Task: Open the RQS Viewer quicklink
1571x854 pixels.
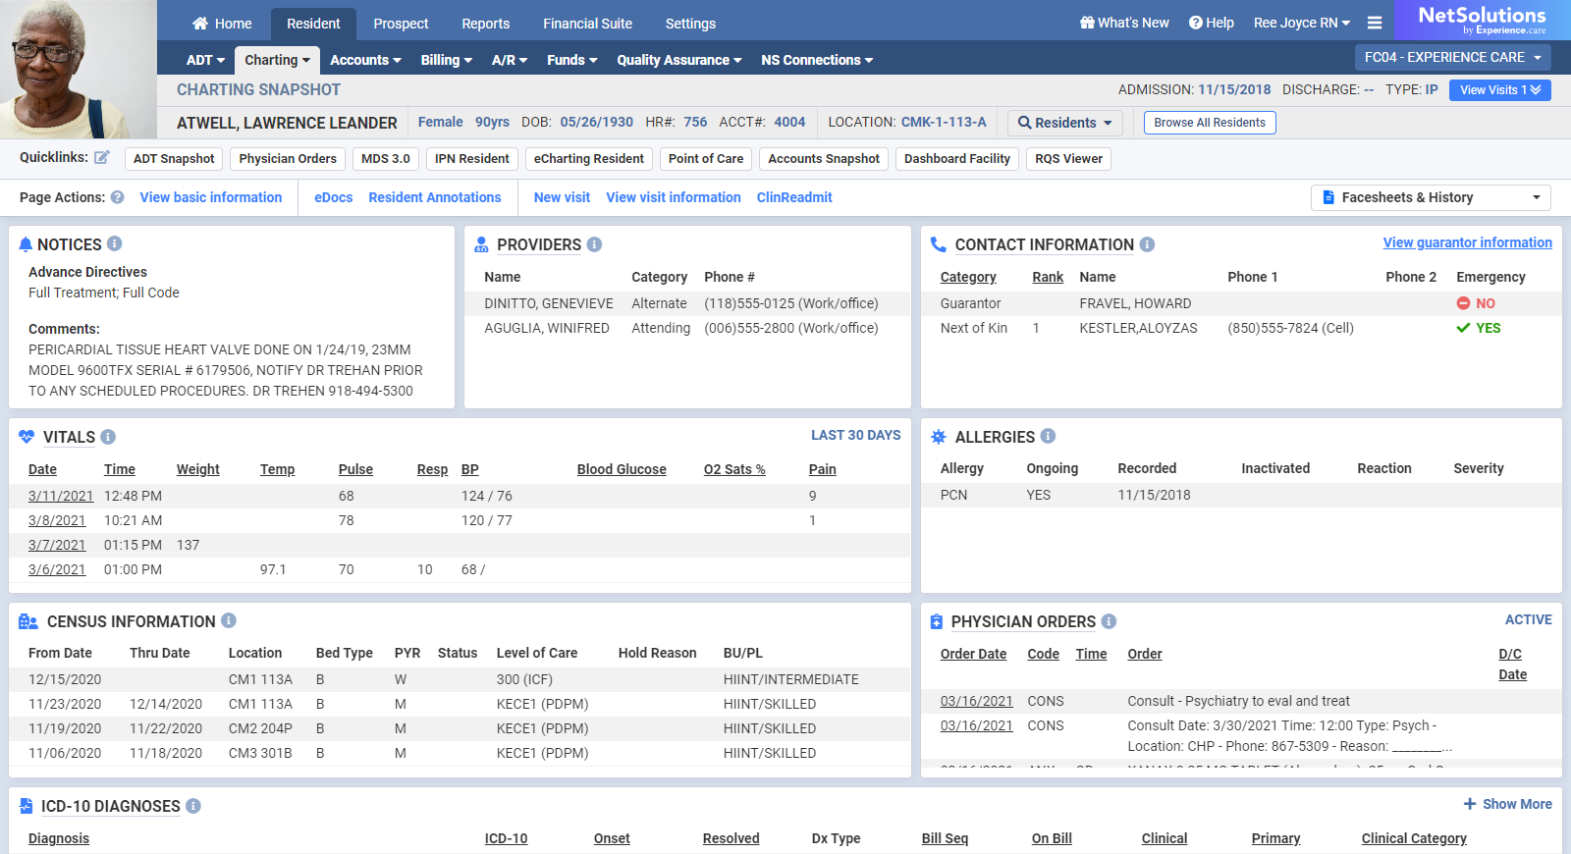Action: [x=1069, y=159]
